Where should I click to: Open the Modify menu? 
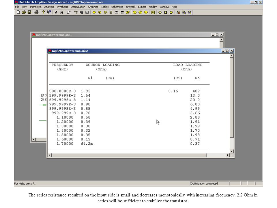click(x=153, y=7)
